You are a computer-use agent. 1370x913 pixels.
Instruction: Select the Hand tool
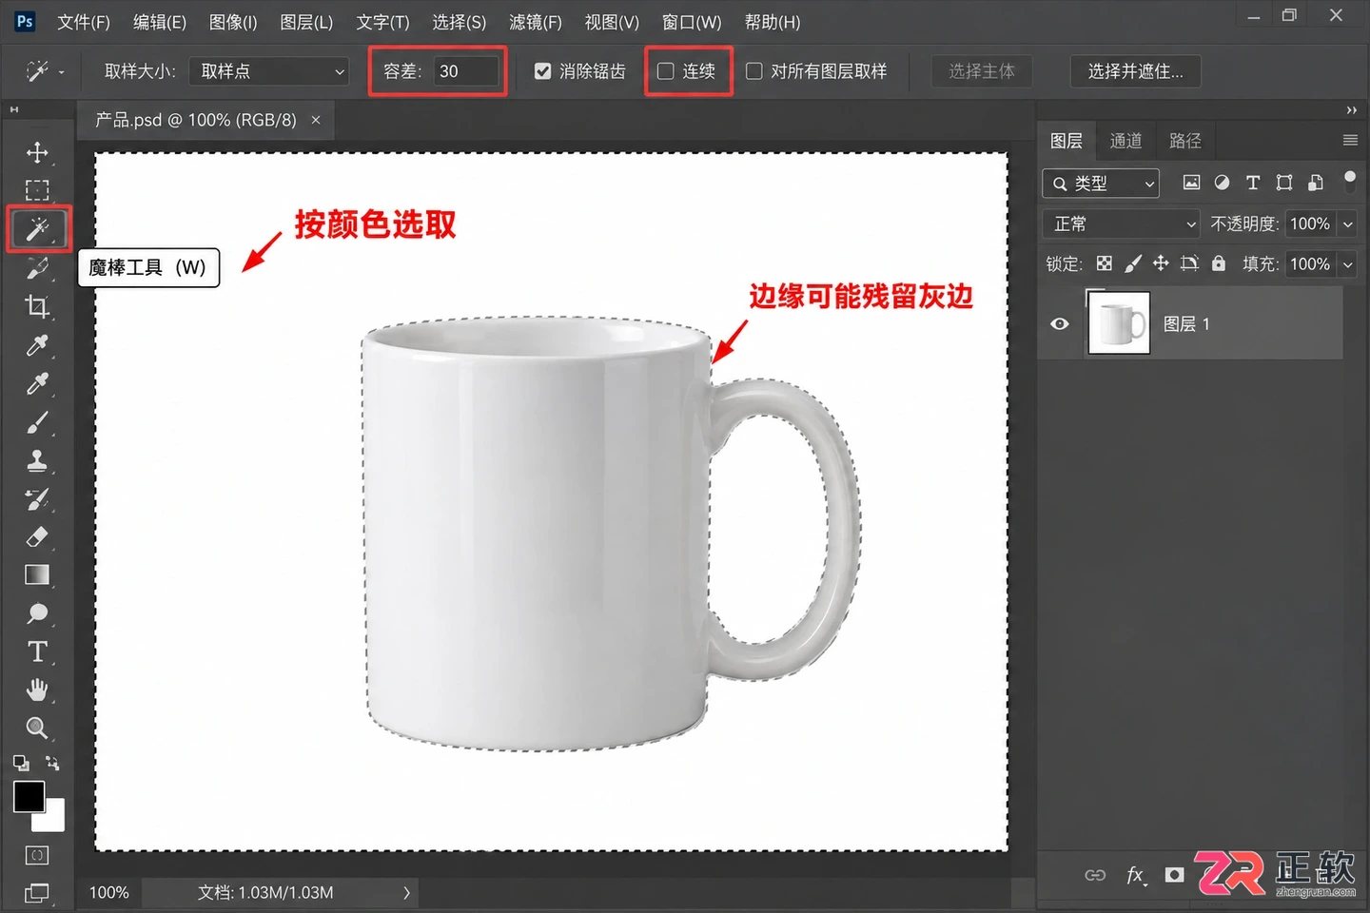37,690
